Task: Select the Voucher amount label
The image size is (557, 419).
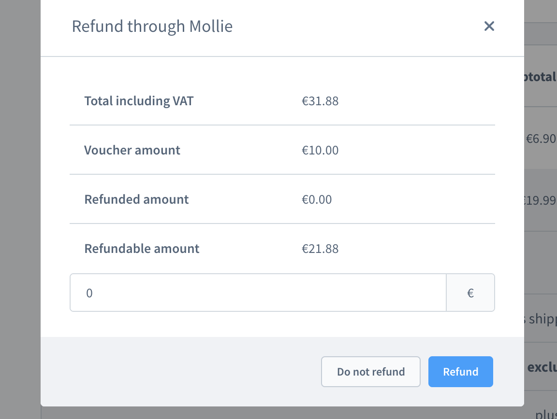Action: [x=132, y=150]
